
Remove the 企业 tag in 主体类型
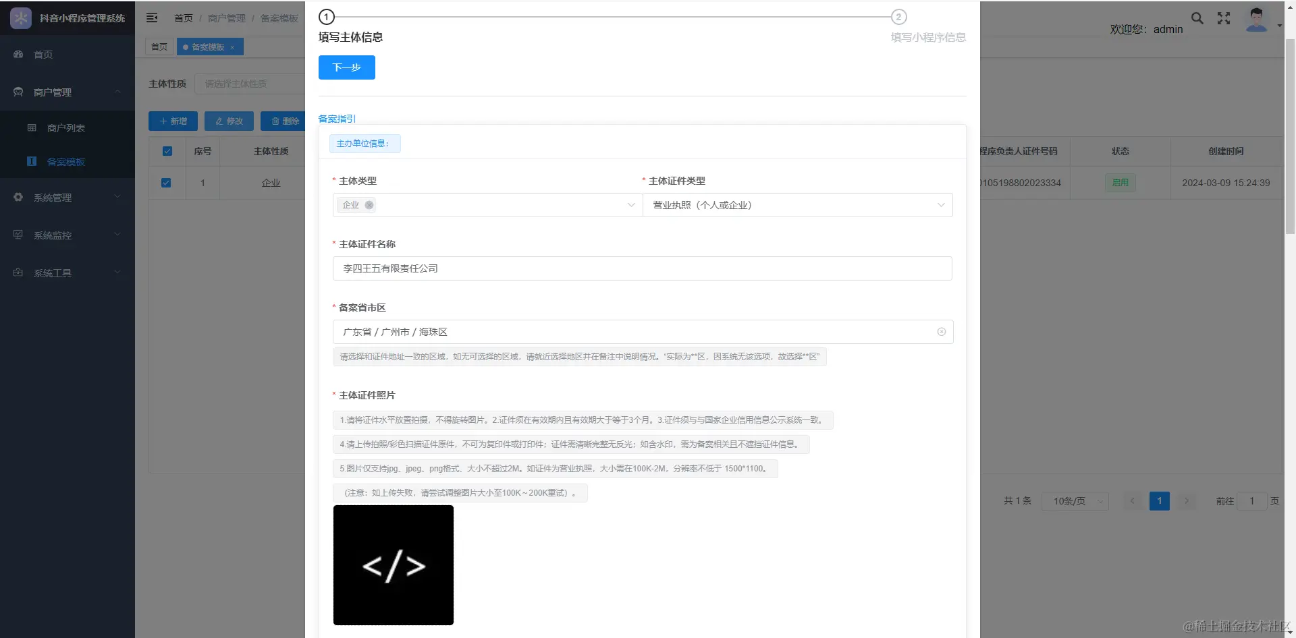(369, 205)
